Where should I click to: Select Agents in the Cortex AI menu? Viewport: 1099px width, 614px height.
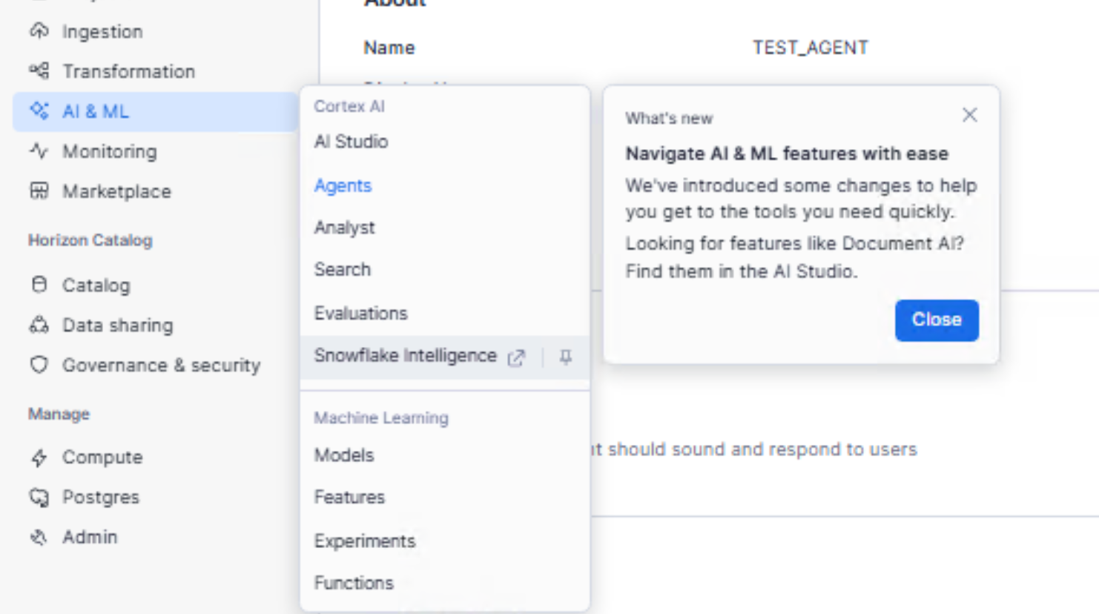(343, 185)
